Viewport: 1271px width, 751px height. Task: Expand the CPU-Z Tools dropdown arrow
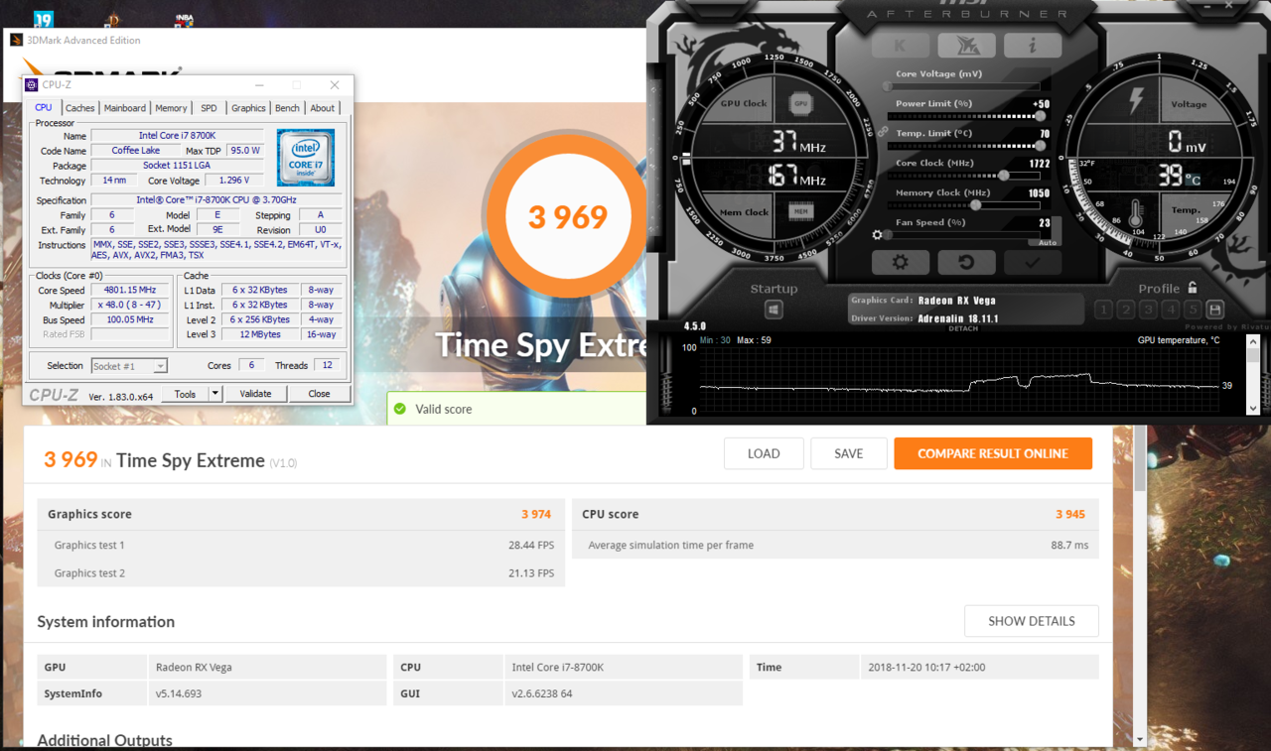click(214, 394)
